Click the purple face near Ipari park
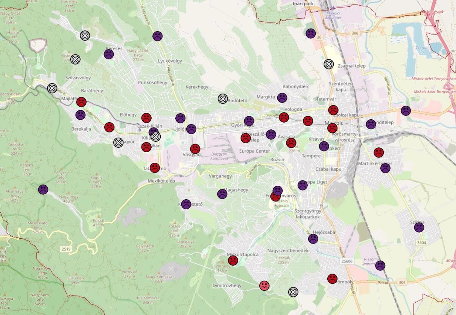The image size is (456, 315). tap(310, 33)
